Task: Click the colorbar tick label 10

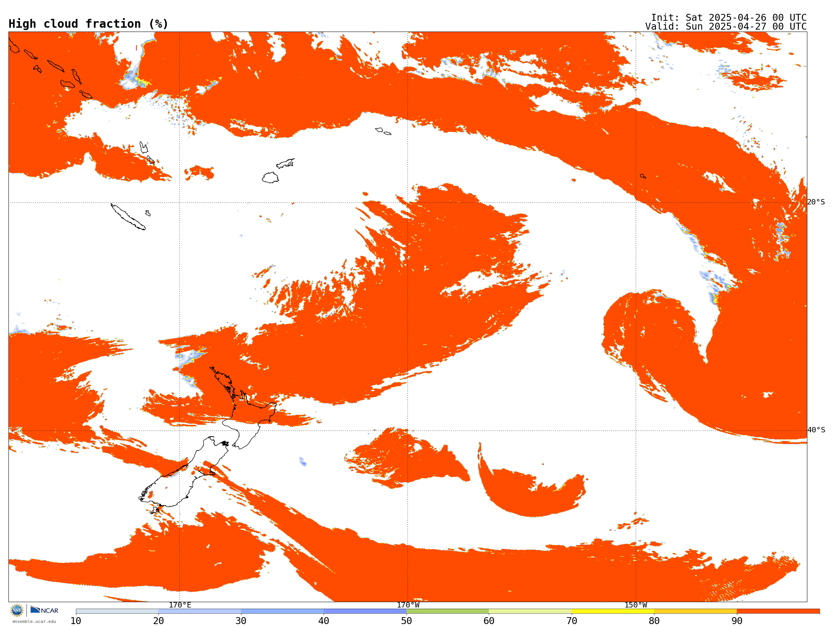Action: pyautogui.click(x=76, y=621)
